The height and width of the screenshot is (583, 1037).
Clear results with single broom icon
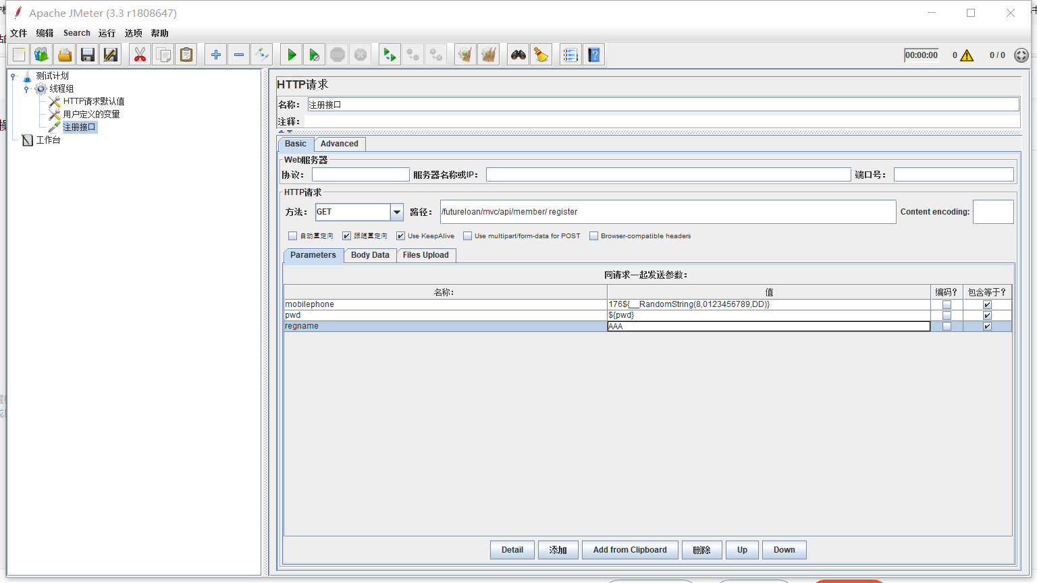[465, 55]
